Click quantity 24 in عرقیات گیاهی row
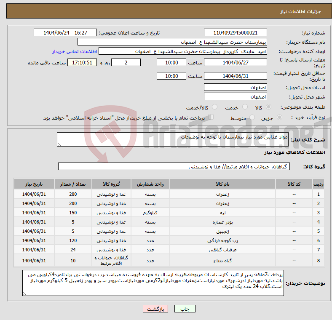 (73, 250)
